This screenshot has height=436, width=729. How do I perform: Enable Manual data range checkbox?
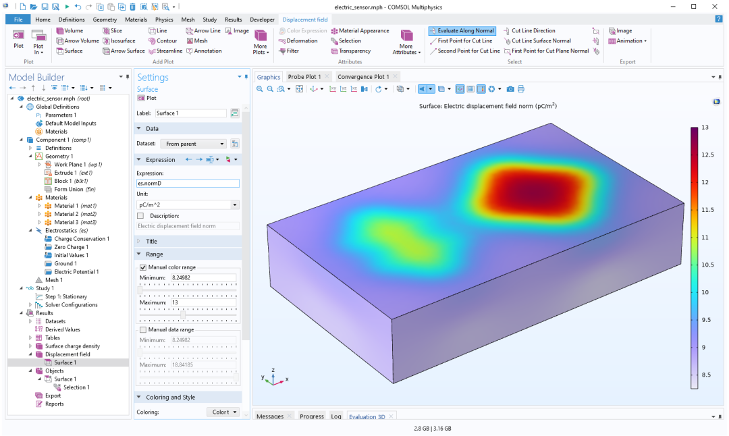142,329
